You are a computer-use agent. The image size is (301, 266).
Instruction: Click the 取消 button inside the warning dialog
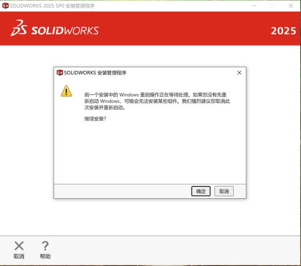coord(224,191)
